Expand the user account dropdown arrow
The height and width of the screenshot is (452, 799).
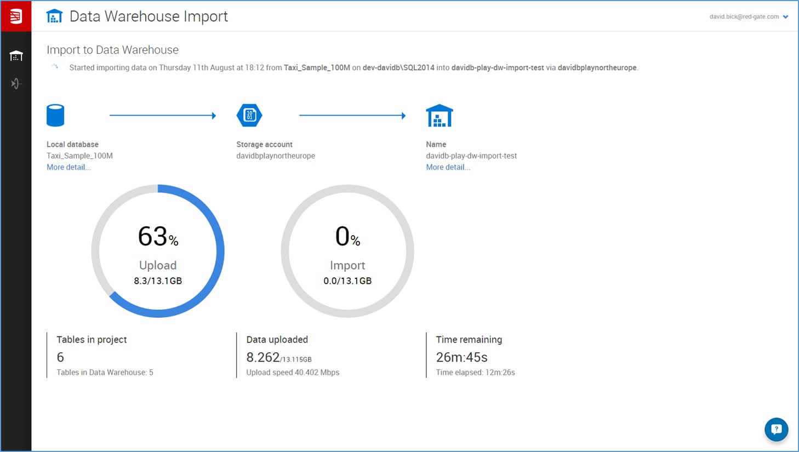click(x=785, y=17)
